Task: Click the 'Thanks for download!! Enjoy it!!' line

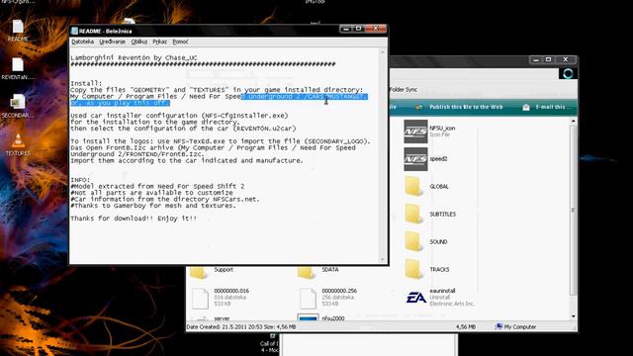Action: (x=134, y=219)
